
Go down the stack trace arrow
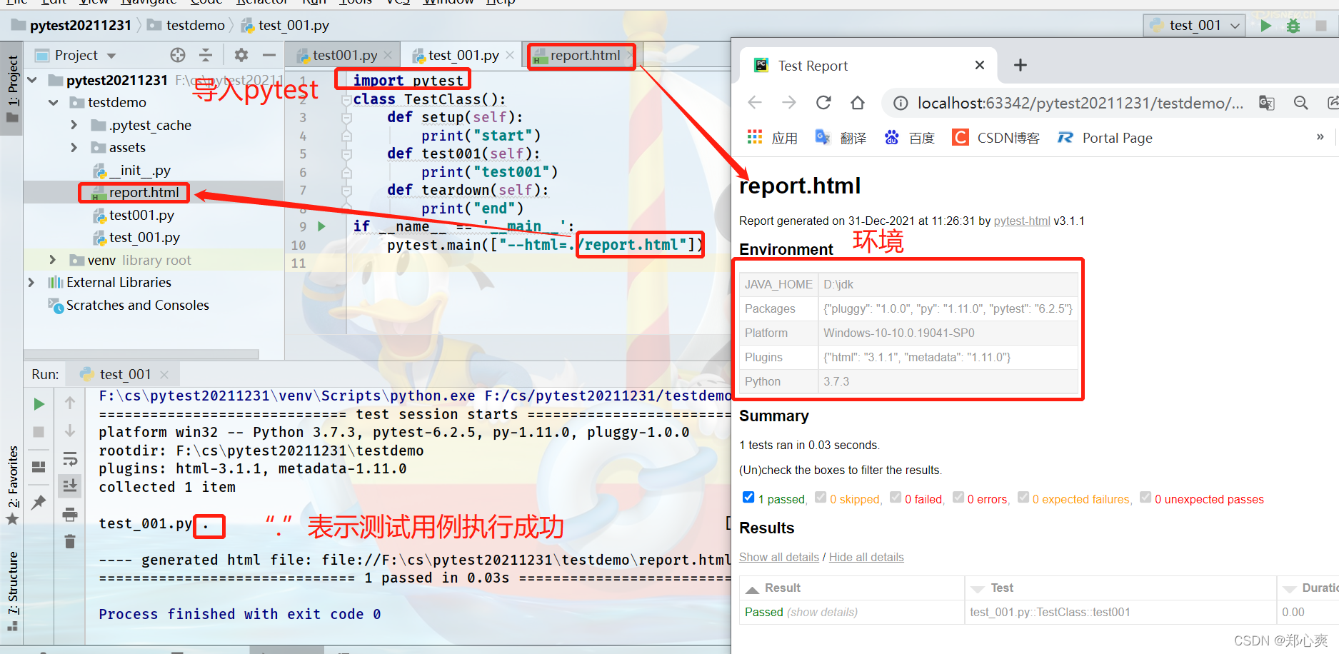70,431
